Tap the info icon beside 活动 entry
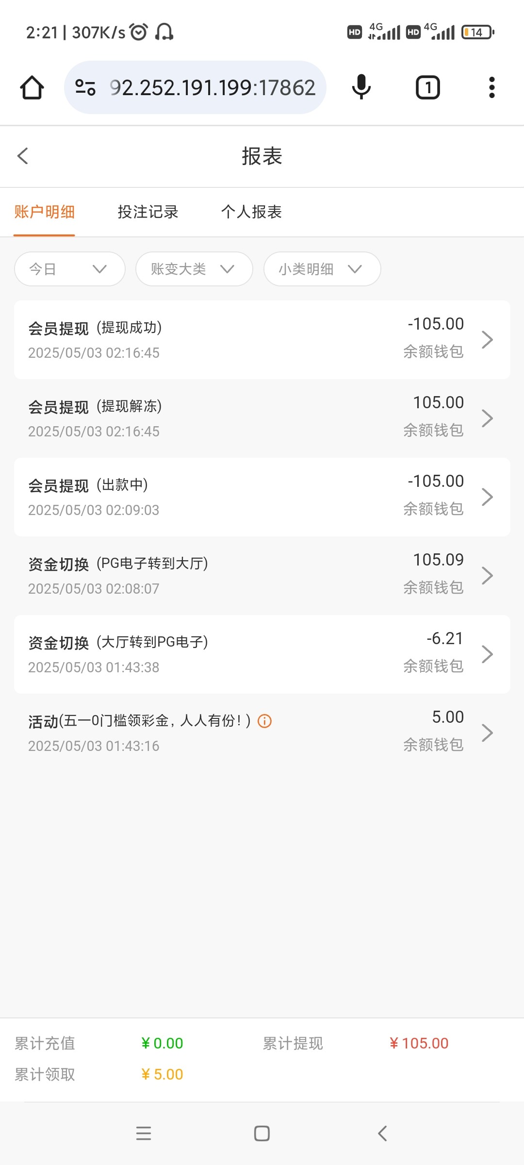524x1165 pixels. pos(264,721)
